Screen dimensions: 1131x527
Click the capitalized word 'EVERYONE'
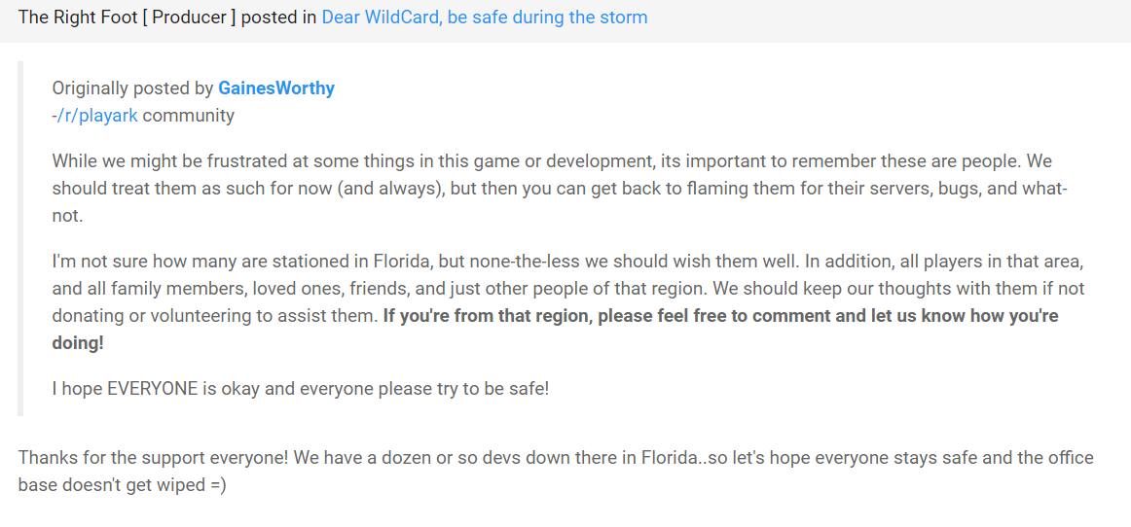152,389
